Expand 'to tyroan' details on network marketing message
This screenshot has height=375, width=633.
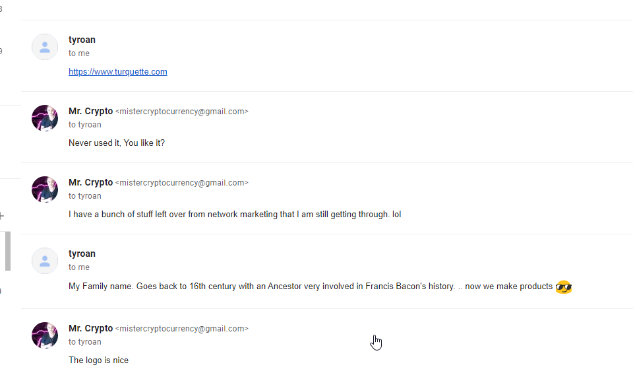point(85,195)
